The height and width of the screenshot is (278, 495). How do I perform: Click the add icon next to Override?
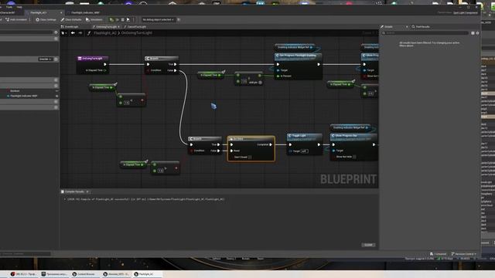point(56,59)
